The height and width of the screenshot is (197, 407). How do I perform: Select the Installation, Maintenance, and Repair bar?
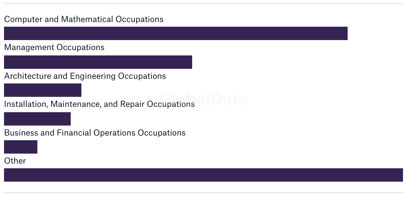coord(37,119)
